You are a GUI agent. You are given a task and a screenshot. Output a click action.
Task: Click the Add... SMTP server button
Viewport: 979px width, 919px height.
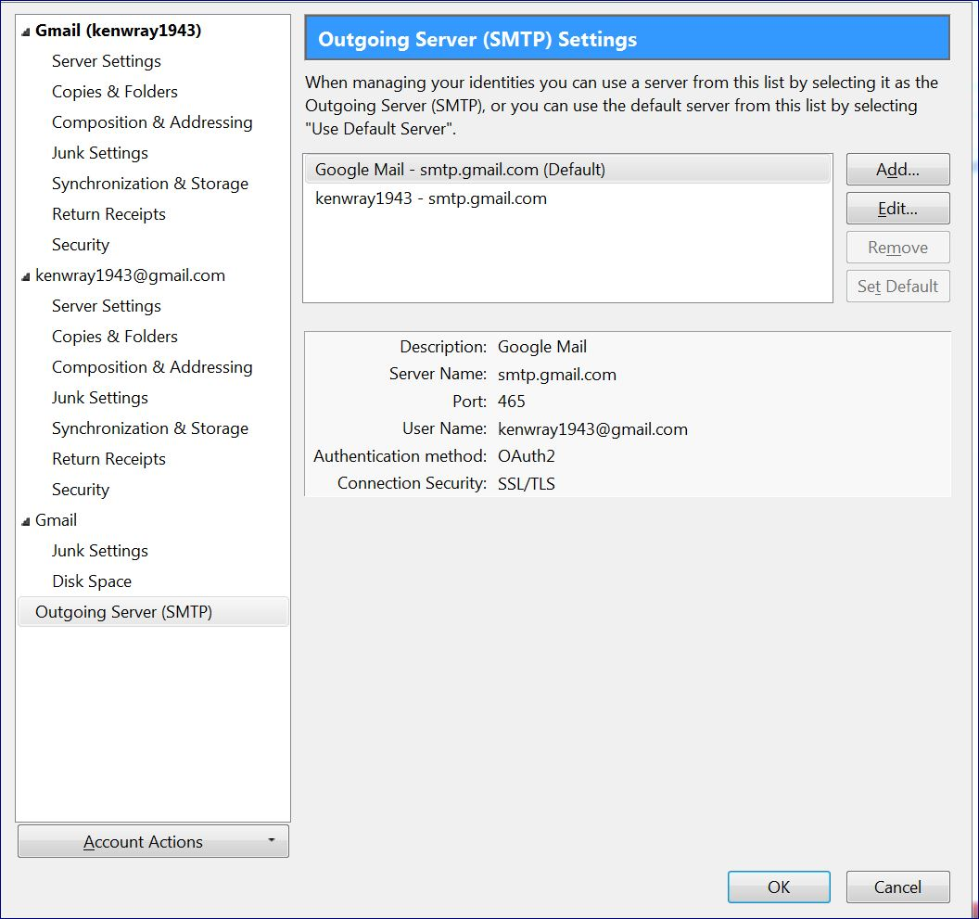[x=897, y=170]
